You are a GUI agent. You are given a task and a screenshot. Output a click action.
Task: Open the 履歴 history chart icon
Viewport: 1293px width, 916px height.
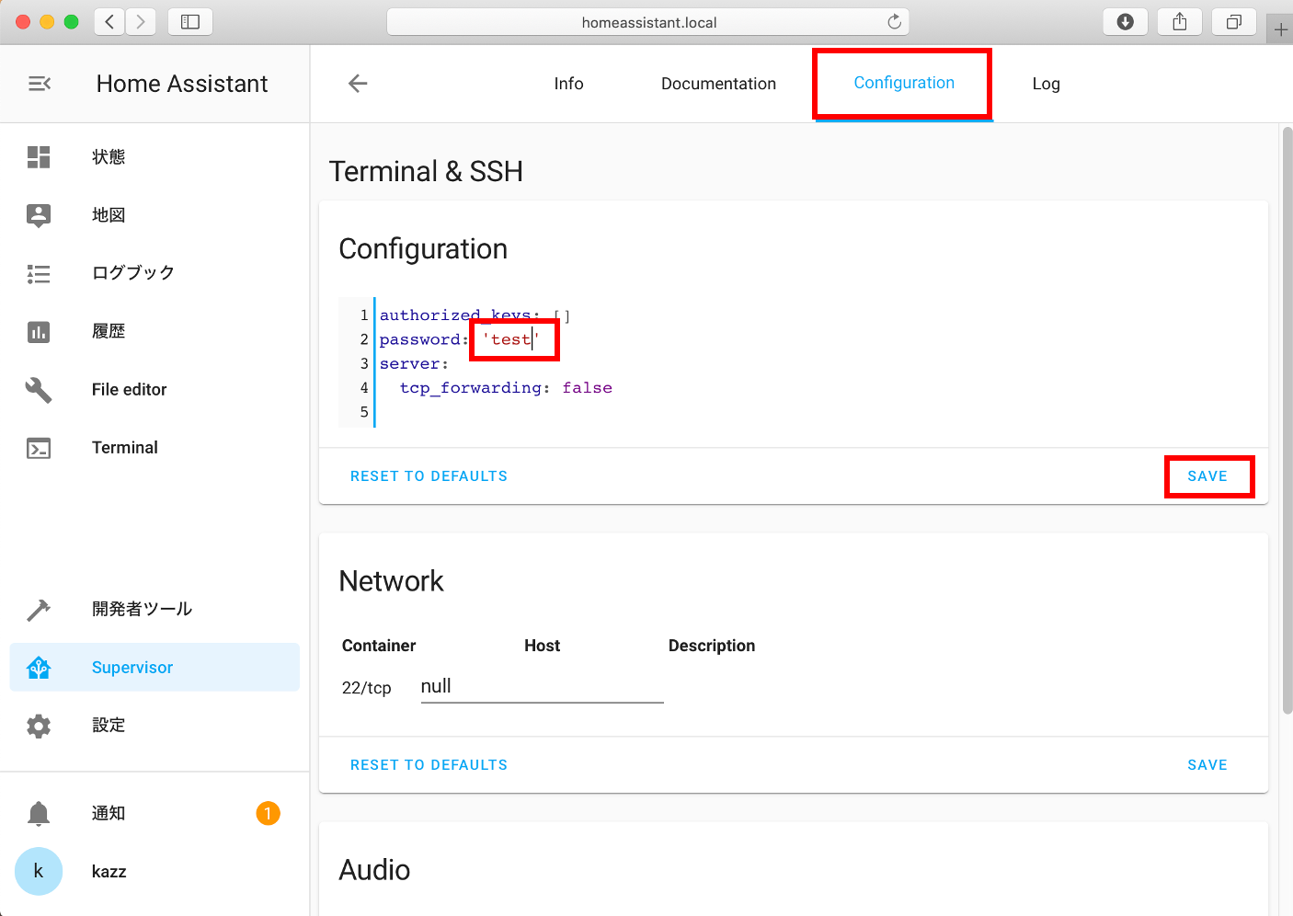[x=39, y=332]
